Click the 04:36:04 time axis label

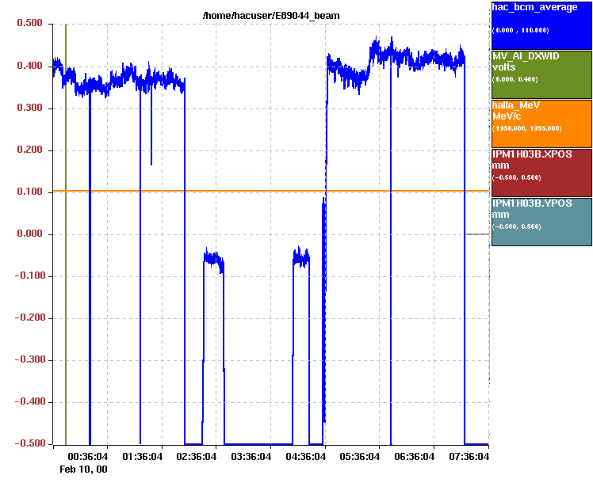(x=305, y=456)
